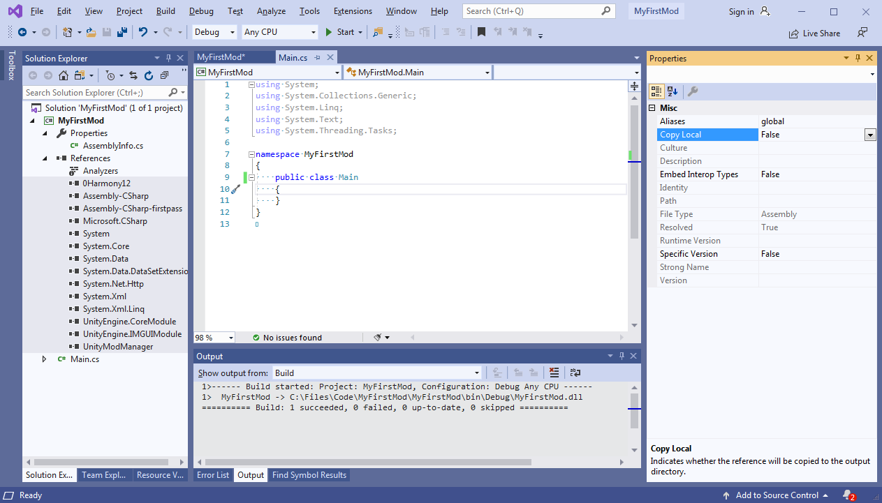
Task: Collapse the References tree node
Action: pyautogui.click(x=45, y=158)
